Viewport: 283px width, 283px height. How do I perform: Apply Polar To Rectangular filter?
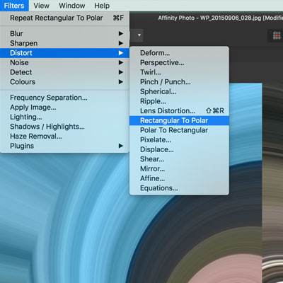coord(179,130)
